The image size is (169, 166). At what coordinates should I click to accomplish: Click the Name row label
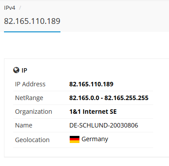point(24,125)
